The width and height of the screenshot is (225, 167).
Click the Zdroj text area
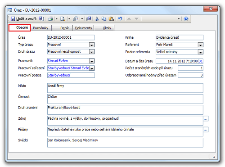tap(125, 121)
